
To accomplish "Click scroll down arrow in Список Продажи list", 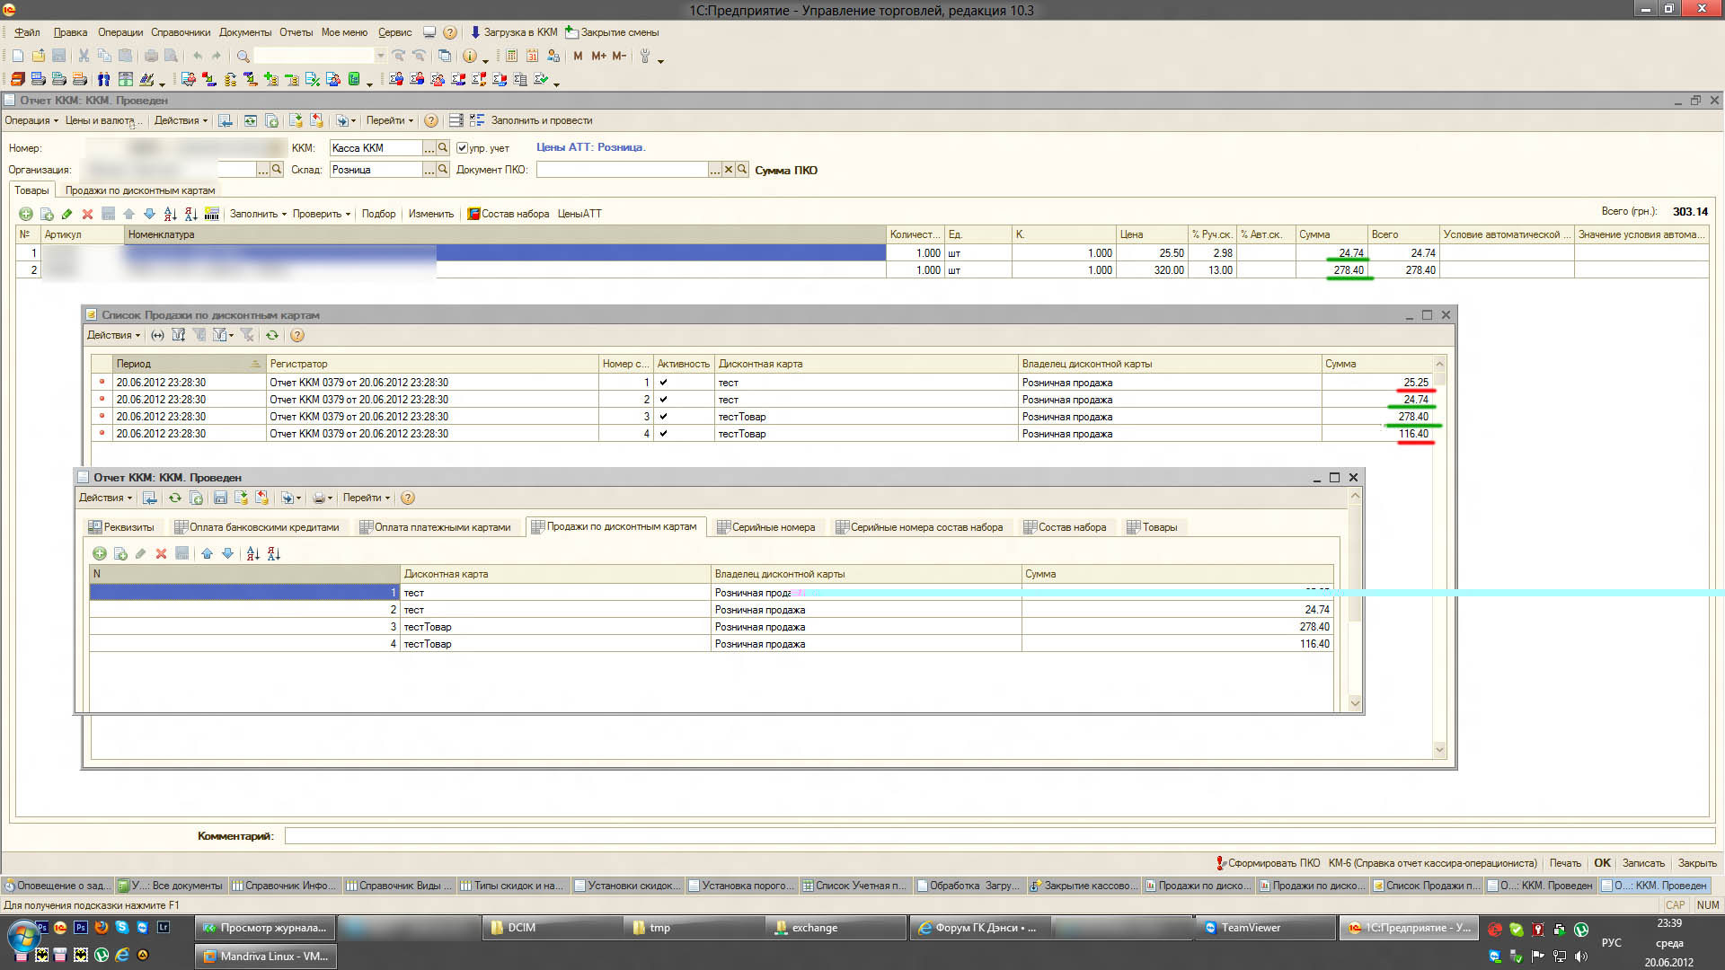I will click(1439, 749).
